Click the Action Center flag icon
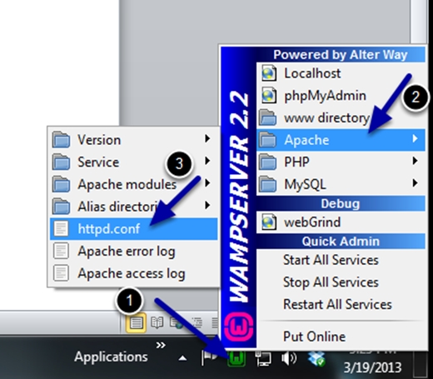 [x=209, y=358]
